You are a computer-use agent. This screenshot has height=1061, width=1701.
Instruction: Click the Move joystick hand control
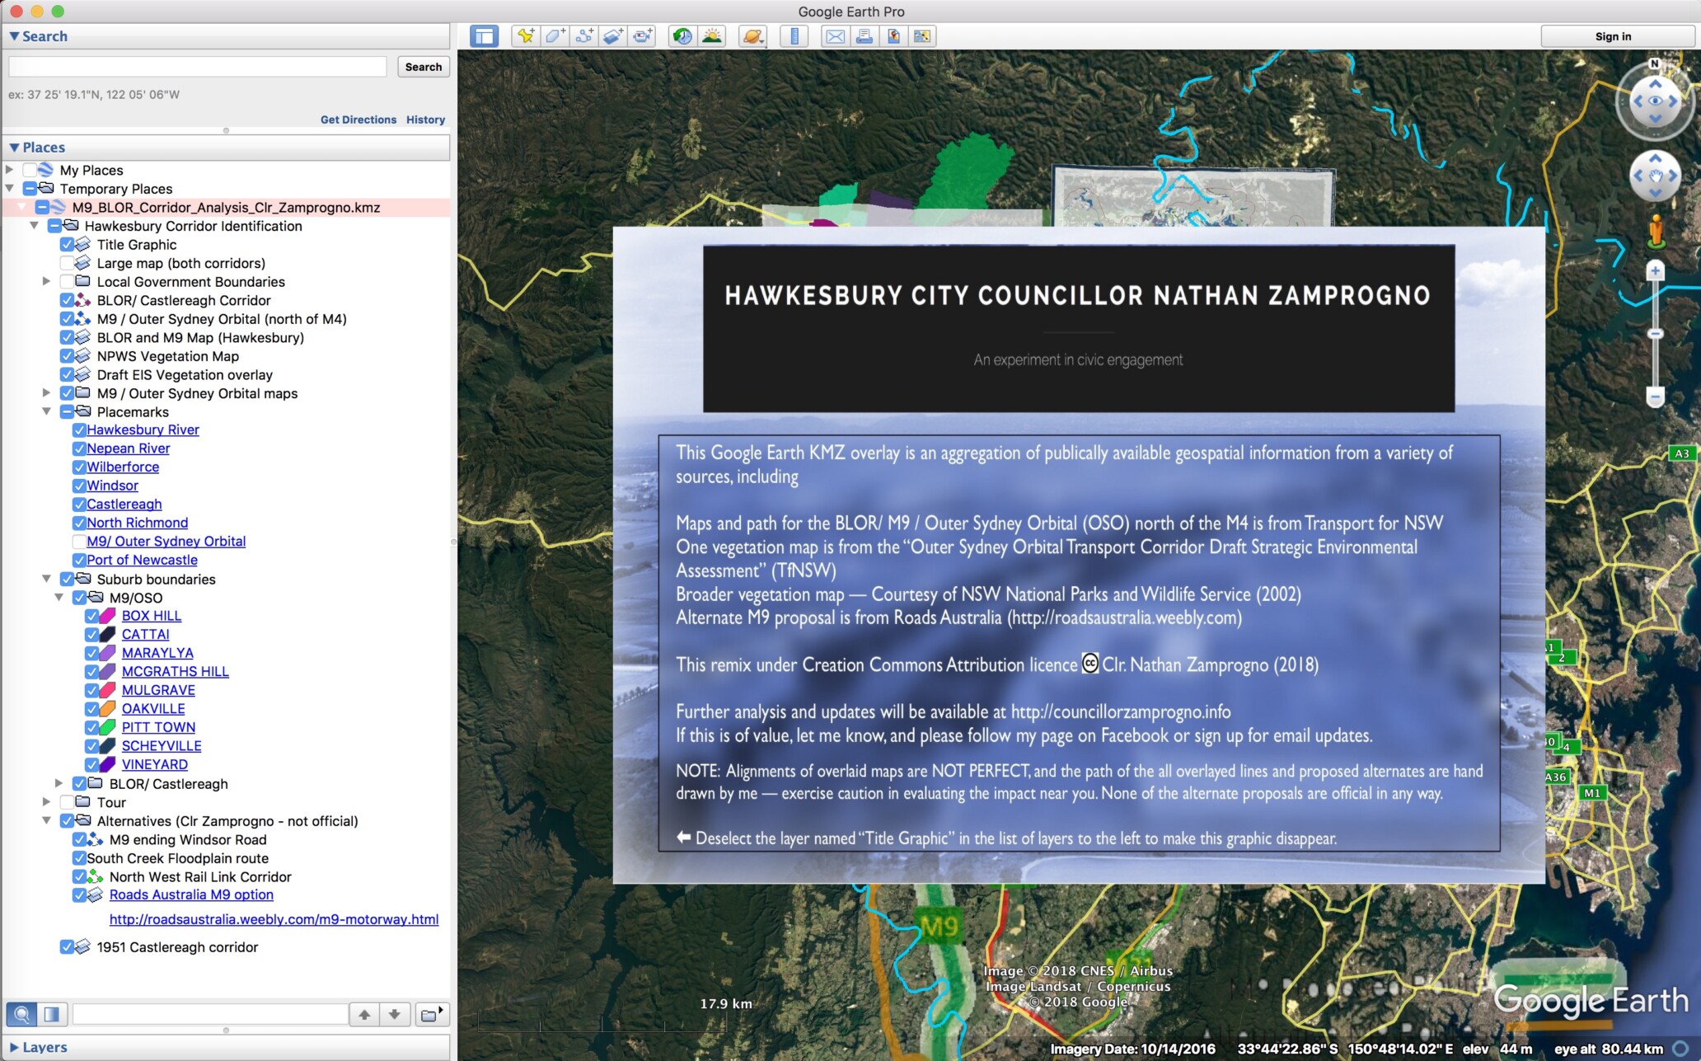click(x=1655, y=176)
